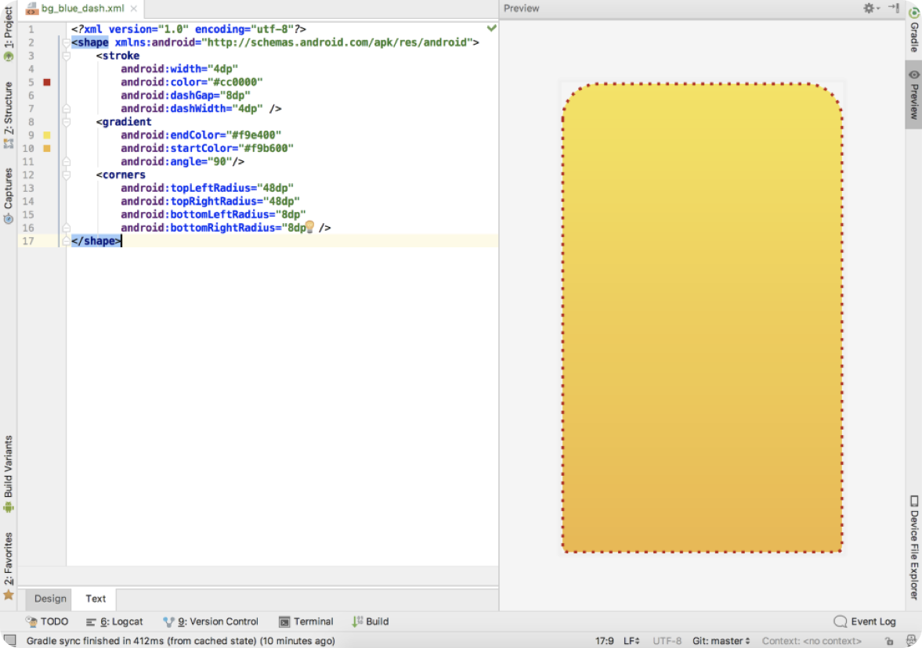Open the Captures tool window
Screen dimensions: 922x648
[9, 196]
